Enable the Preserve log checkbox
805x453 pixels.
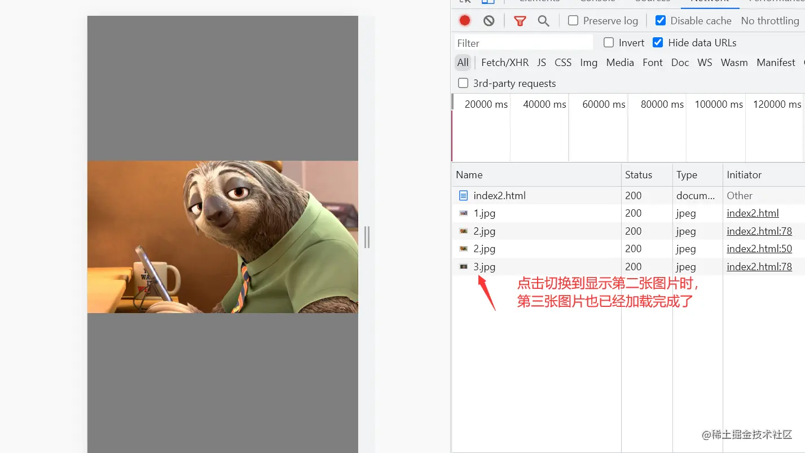click(x=573, y=20)
